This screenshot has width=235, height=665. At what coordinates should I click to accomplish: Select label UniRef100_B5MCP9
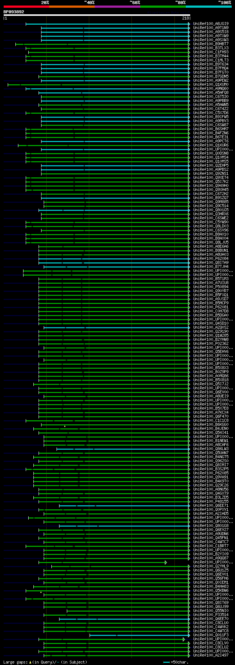point(211,303)
